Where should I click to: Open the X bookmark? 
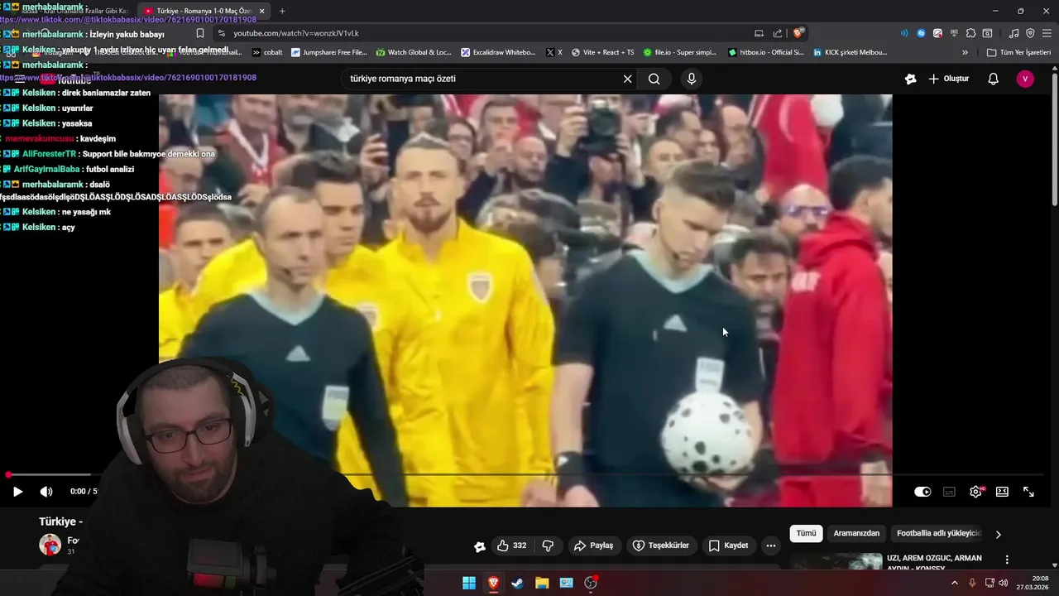pyautogui.click(x=554, y=52)
